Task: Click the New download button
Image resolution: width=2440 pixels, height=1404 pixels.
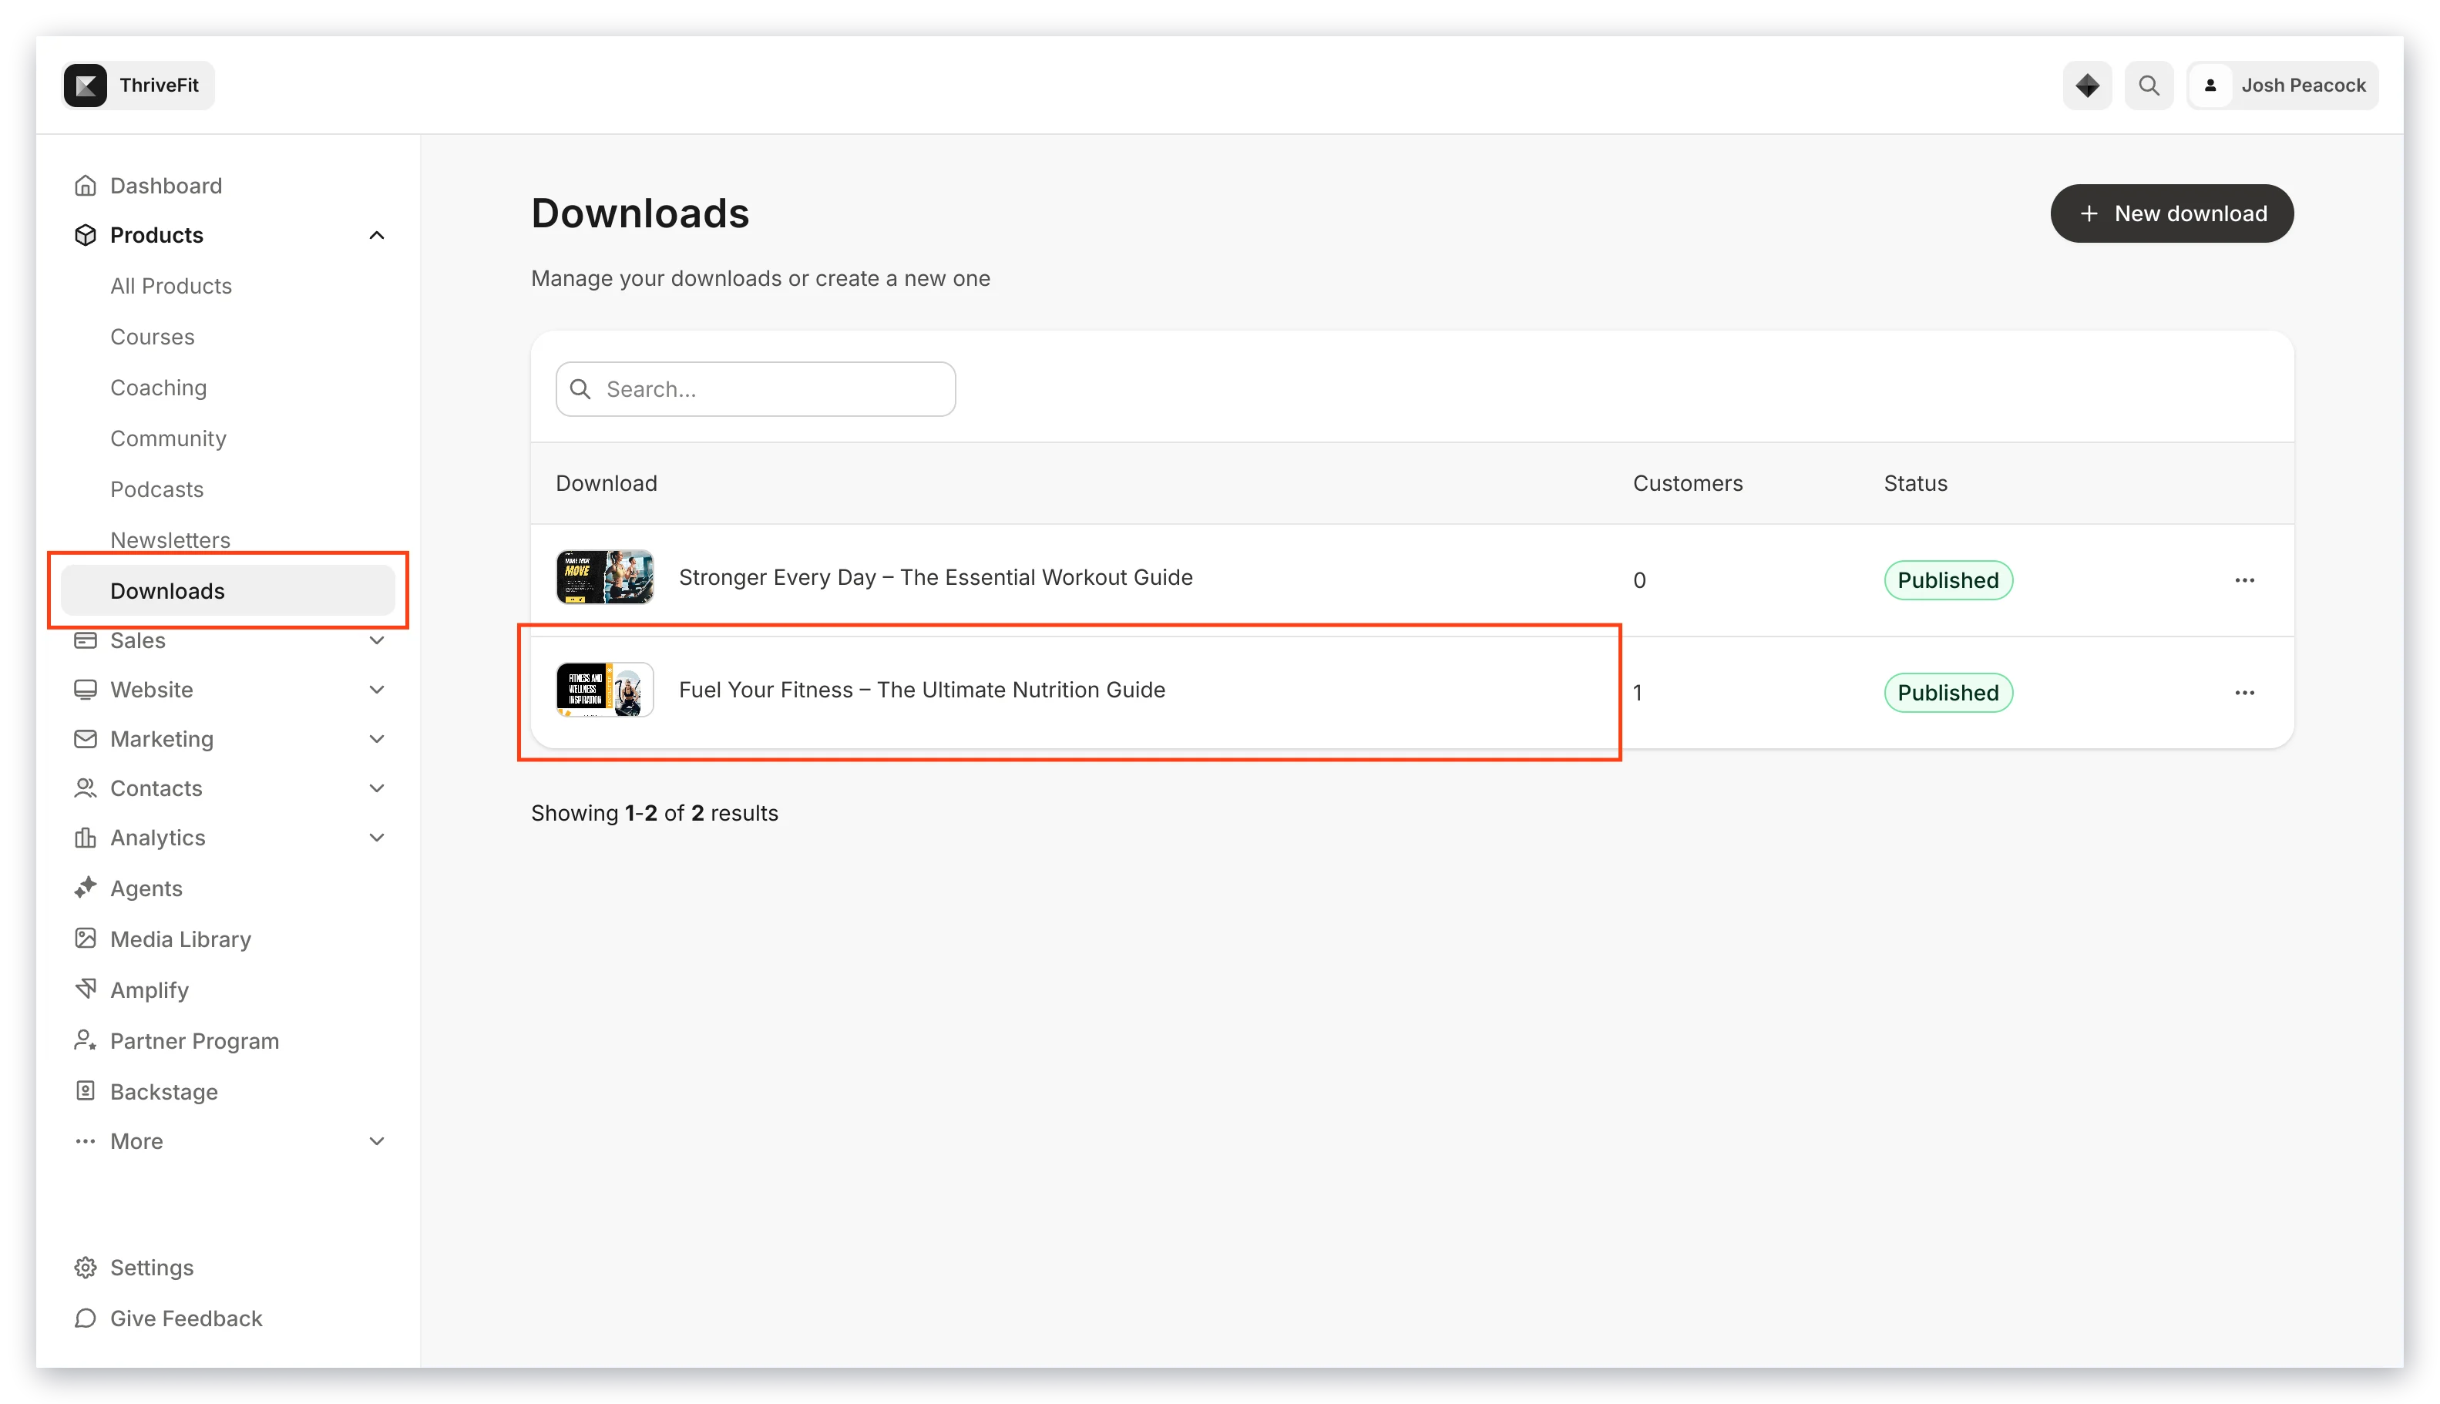Action: point(2170,213)
